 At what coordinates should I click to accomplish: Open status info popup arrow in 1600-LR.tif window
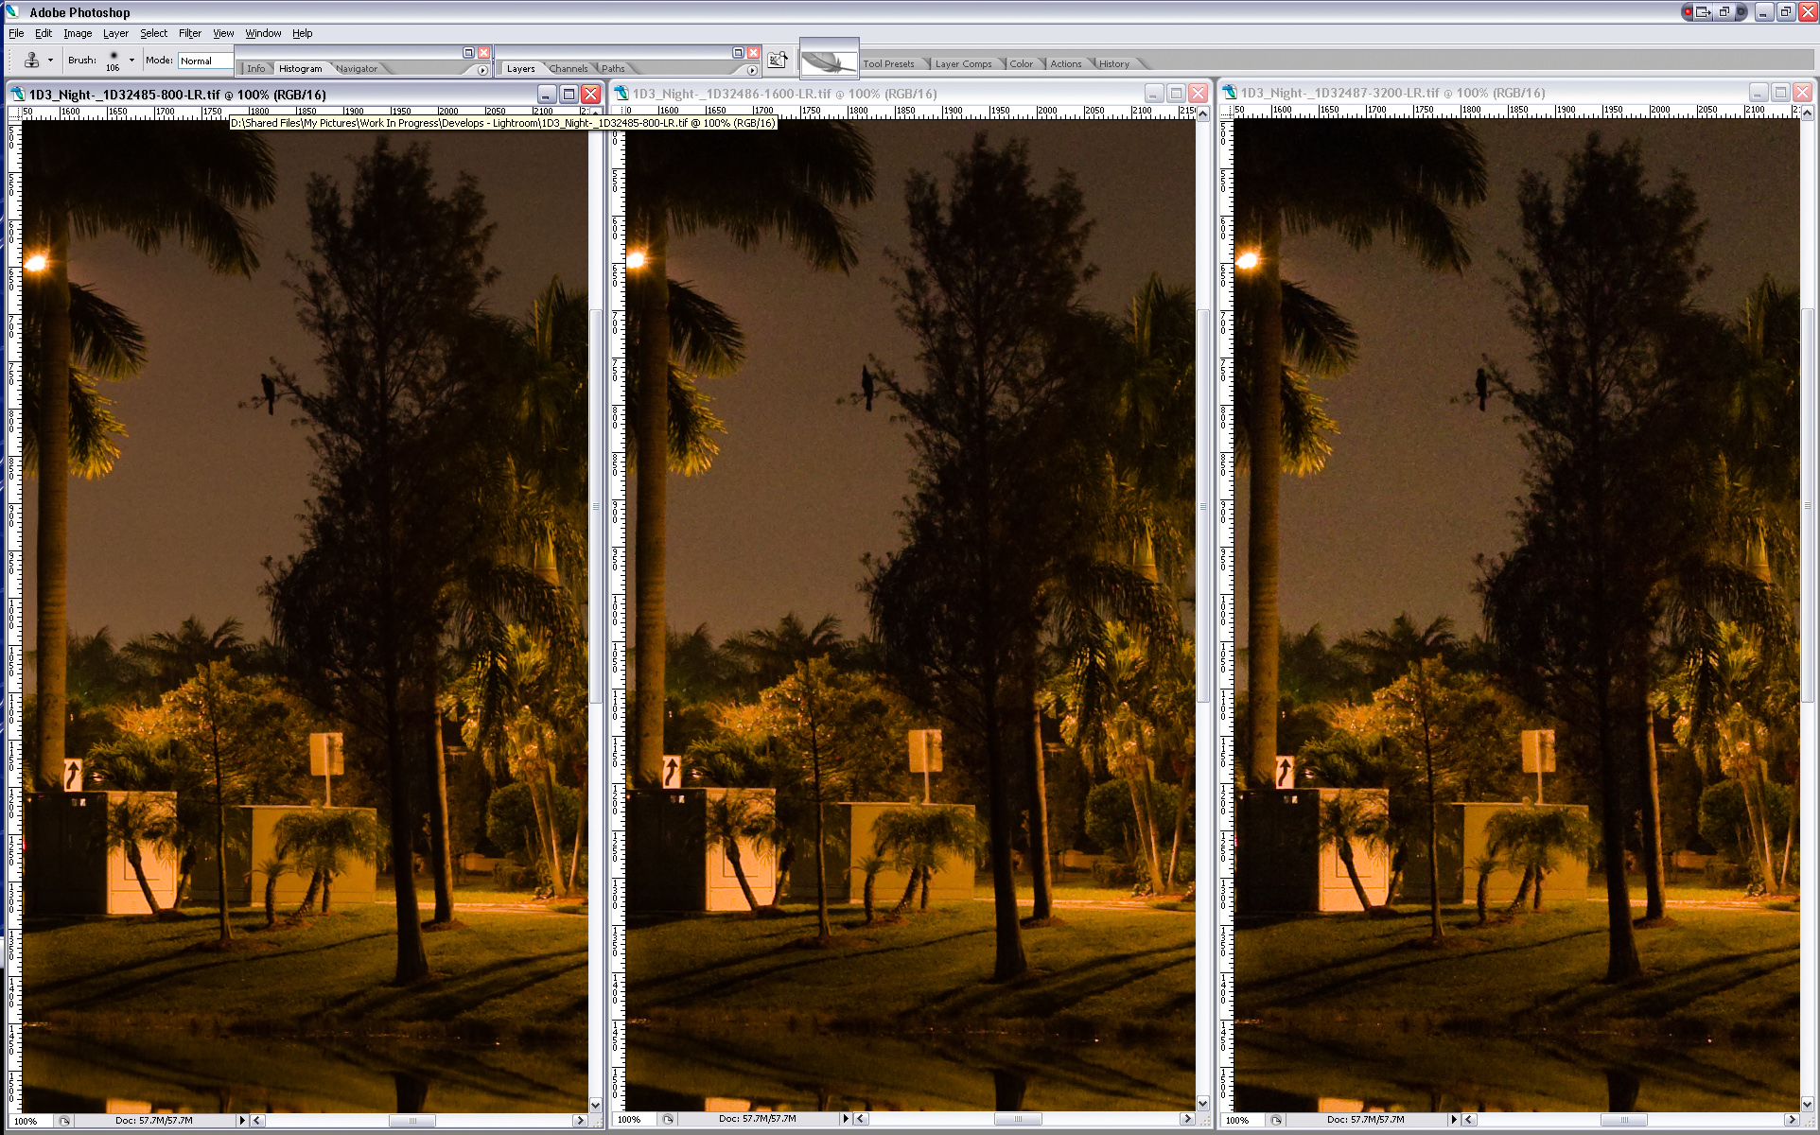(x=846, y=1119)
